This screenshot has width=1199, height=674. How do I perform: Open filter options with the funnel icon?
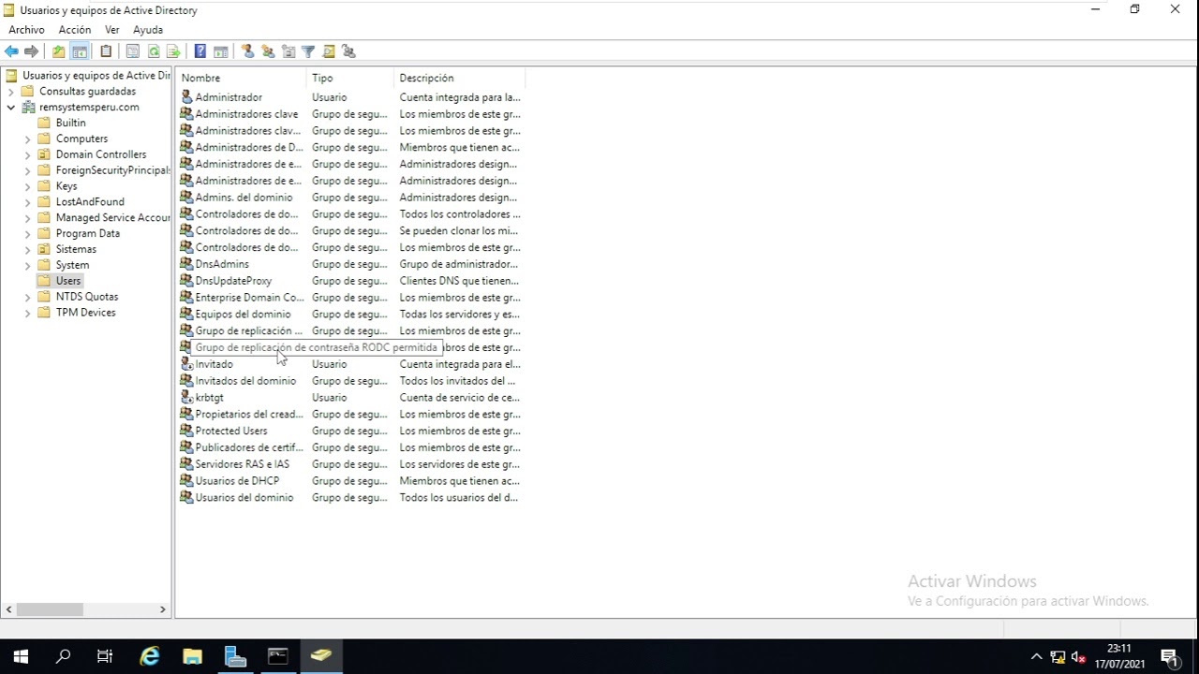308,51
